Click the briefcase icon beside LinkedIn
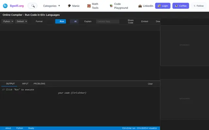Image resolution: width=209 pixels, height=130 pixels. click(140, 6)
